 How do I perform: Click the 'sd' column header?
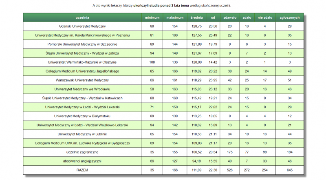213,18
